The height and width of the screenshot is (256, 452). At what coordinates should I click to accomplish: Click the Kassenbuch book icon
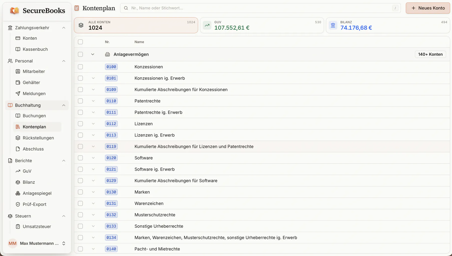tap(18, 49)
